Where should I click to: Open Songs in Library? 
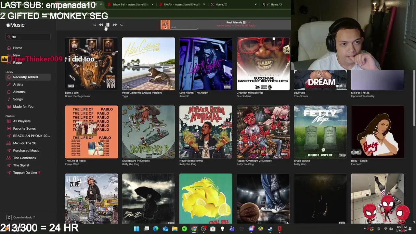click(18, 99)
